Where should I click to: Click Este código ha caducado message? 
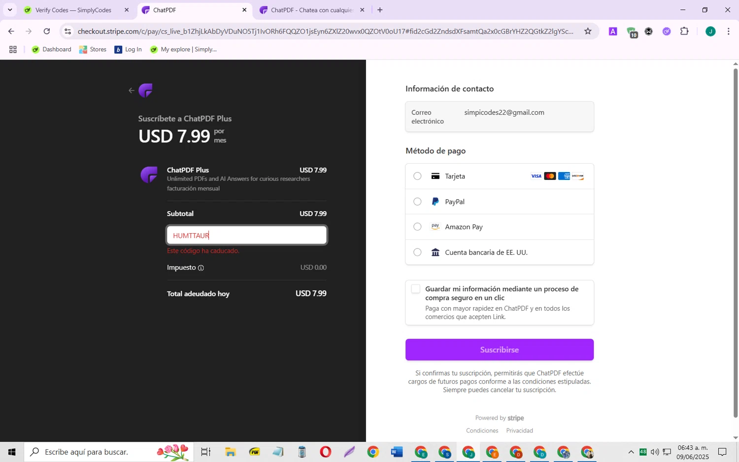[x=203, y=251]
